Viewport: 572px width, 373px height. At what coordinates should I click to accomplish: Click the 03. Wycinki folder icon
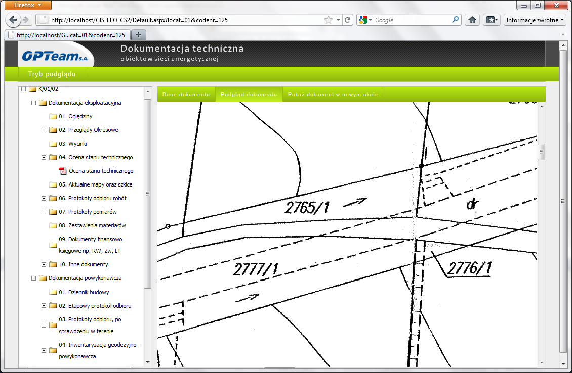pos(53,144)
